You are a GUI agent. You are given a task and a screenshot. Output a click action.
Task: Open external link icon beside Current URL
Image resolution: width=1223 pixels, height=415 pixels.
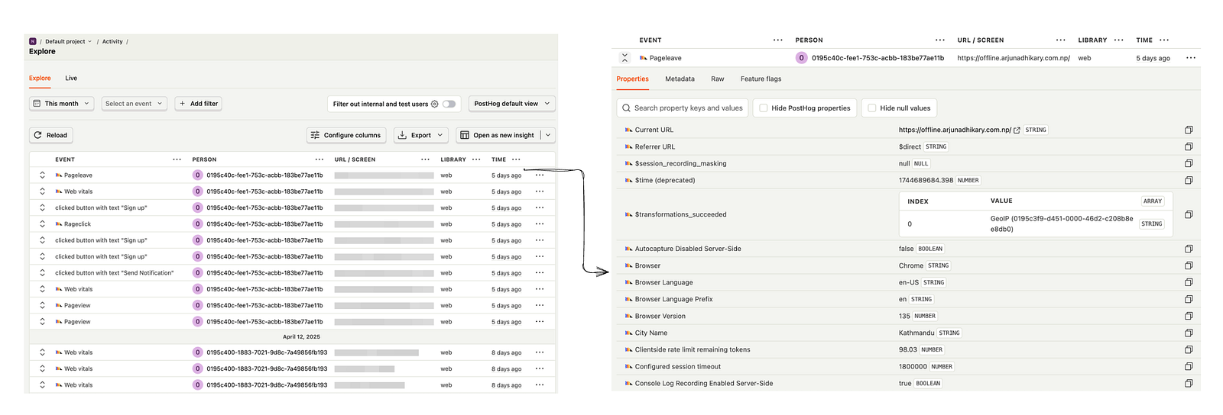(1017, 130)
